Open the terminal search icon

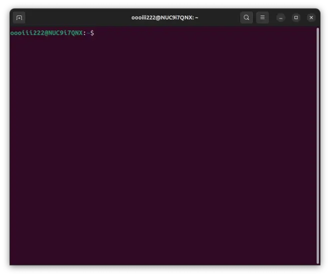[x=246, y=17]
